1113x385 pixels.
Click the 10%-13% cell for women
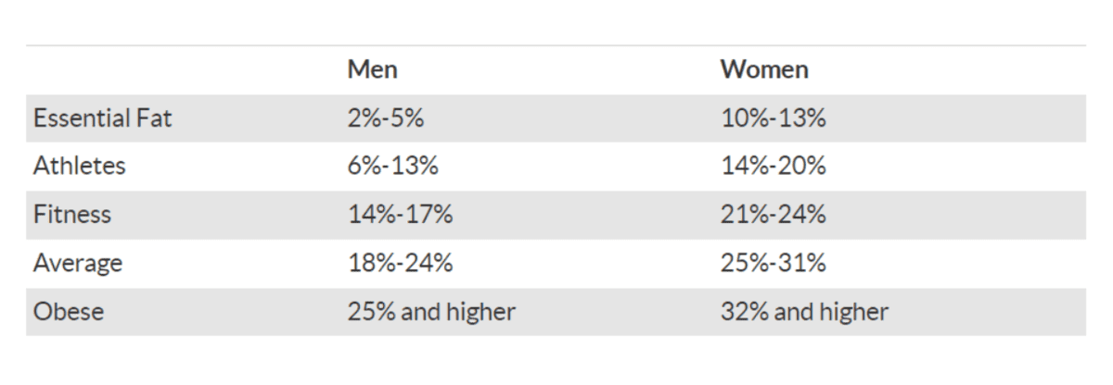point(773,118)
